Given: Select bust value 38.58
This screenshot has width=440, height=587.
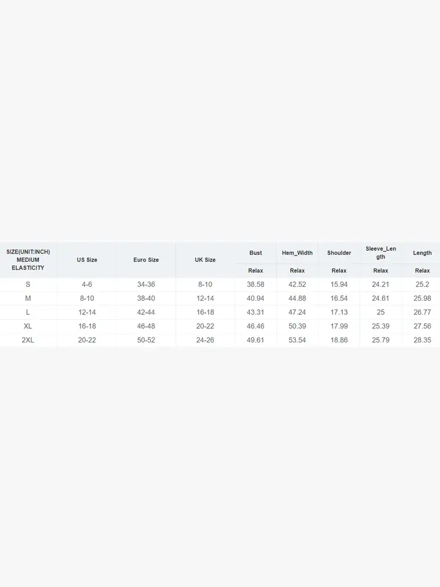Looking at the screenshot, I should pyautogui.click(x=255, y=284).
